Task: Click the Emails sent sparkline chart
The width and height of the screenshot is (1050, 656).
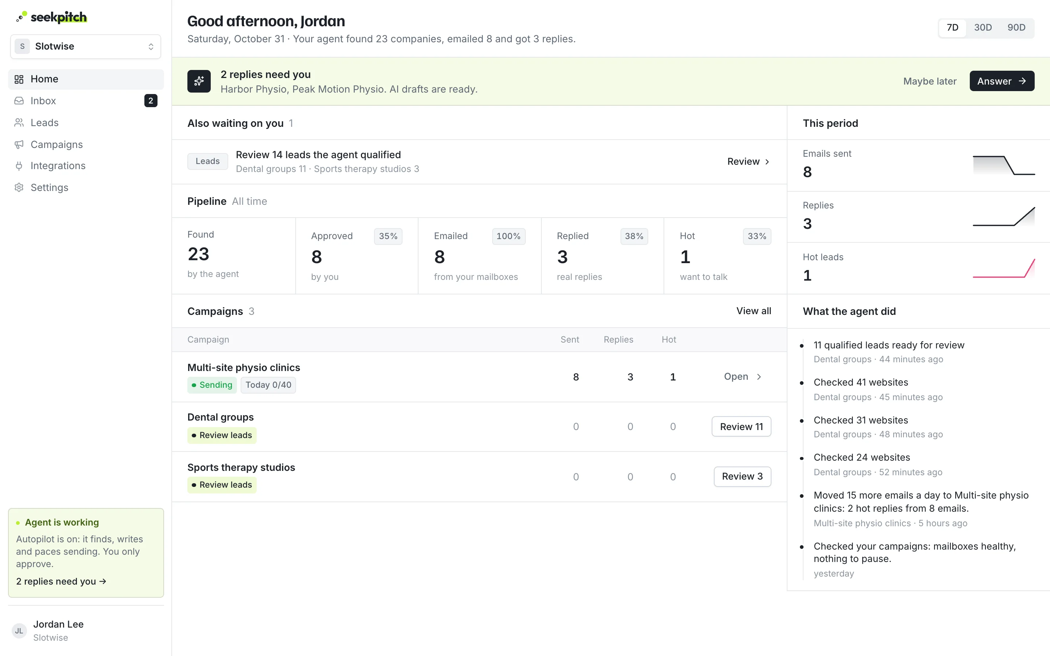Action: pyautogui.click(x=1004, y=165)
